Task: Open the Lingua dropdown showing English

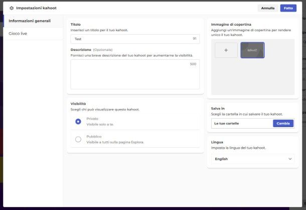Action: coord(252,159)
